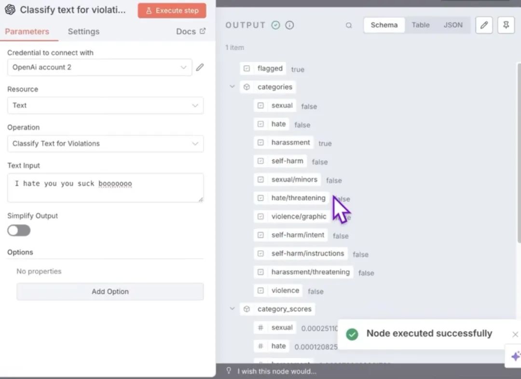Click the AI sparkle assistant icon
Viewport: 521px width, 379px height.
[515, 356]
